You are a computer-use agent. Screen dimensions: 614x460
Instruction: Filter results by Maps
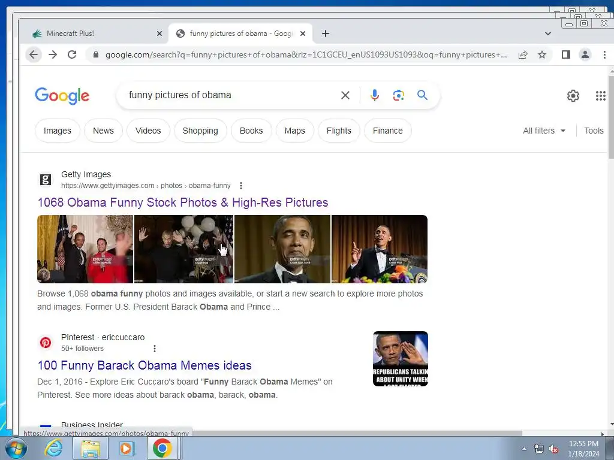point(295,131)
